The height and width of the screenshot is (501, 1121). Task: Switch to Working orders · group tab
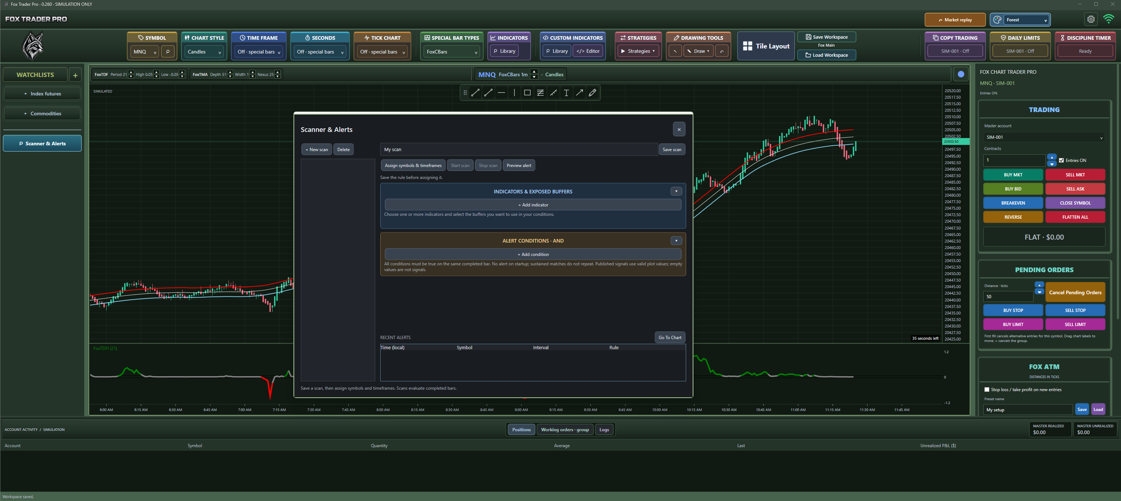click(565, 430)
